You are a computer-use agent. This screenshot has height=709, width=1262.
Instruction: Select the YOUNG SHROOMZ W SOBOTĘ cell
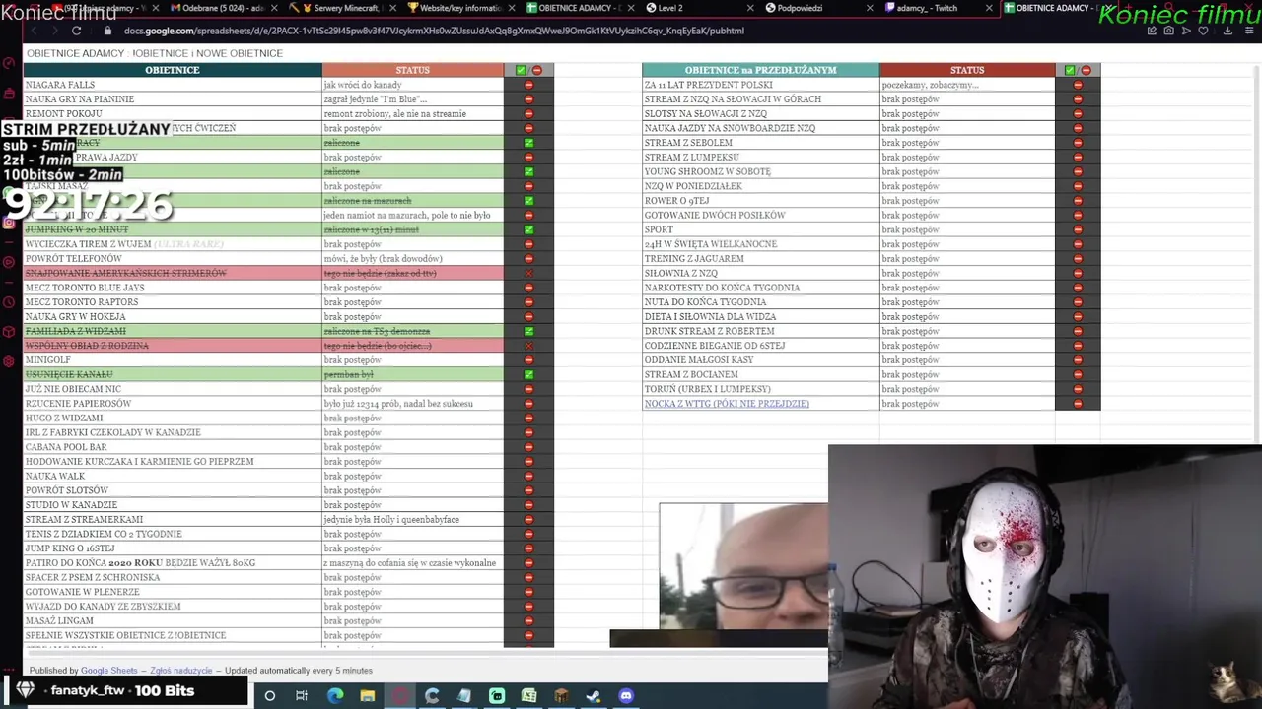point(760,171)
